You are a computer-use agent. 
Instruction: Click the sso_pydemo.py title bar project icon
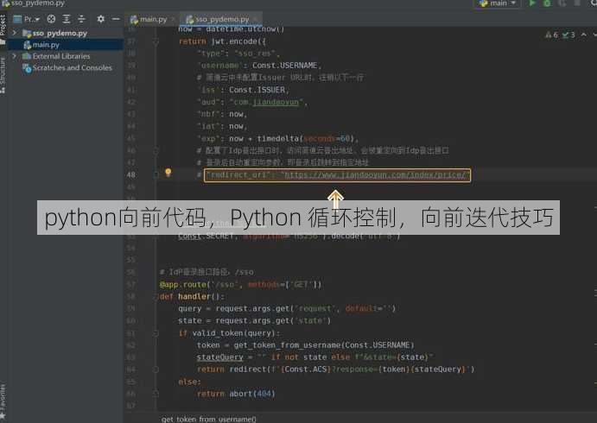[5, 3]
